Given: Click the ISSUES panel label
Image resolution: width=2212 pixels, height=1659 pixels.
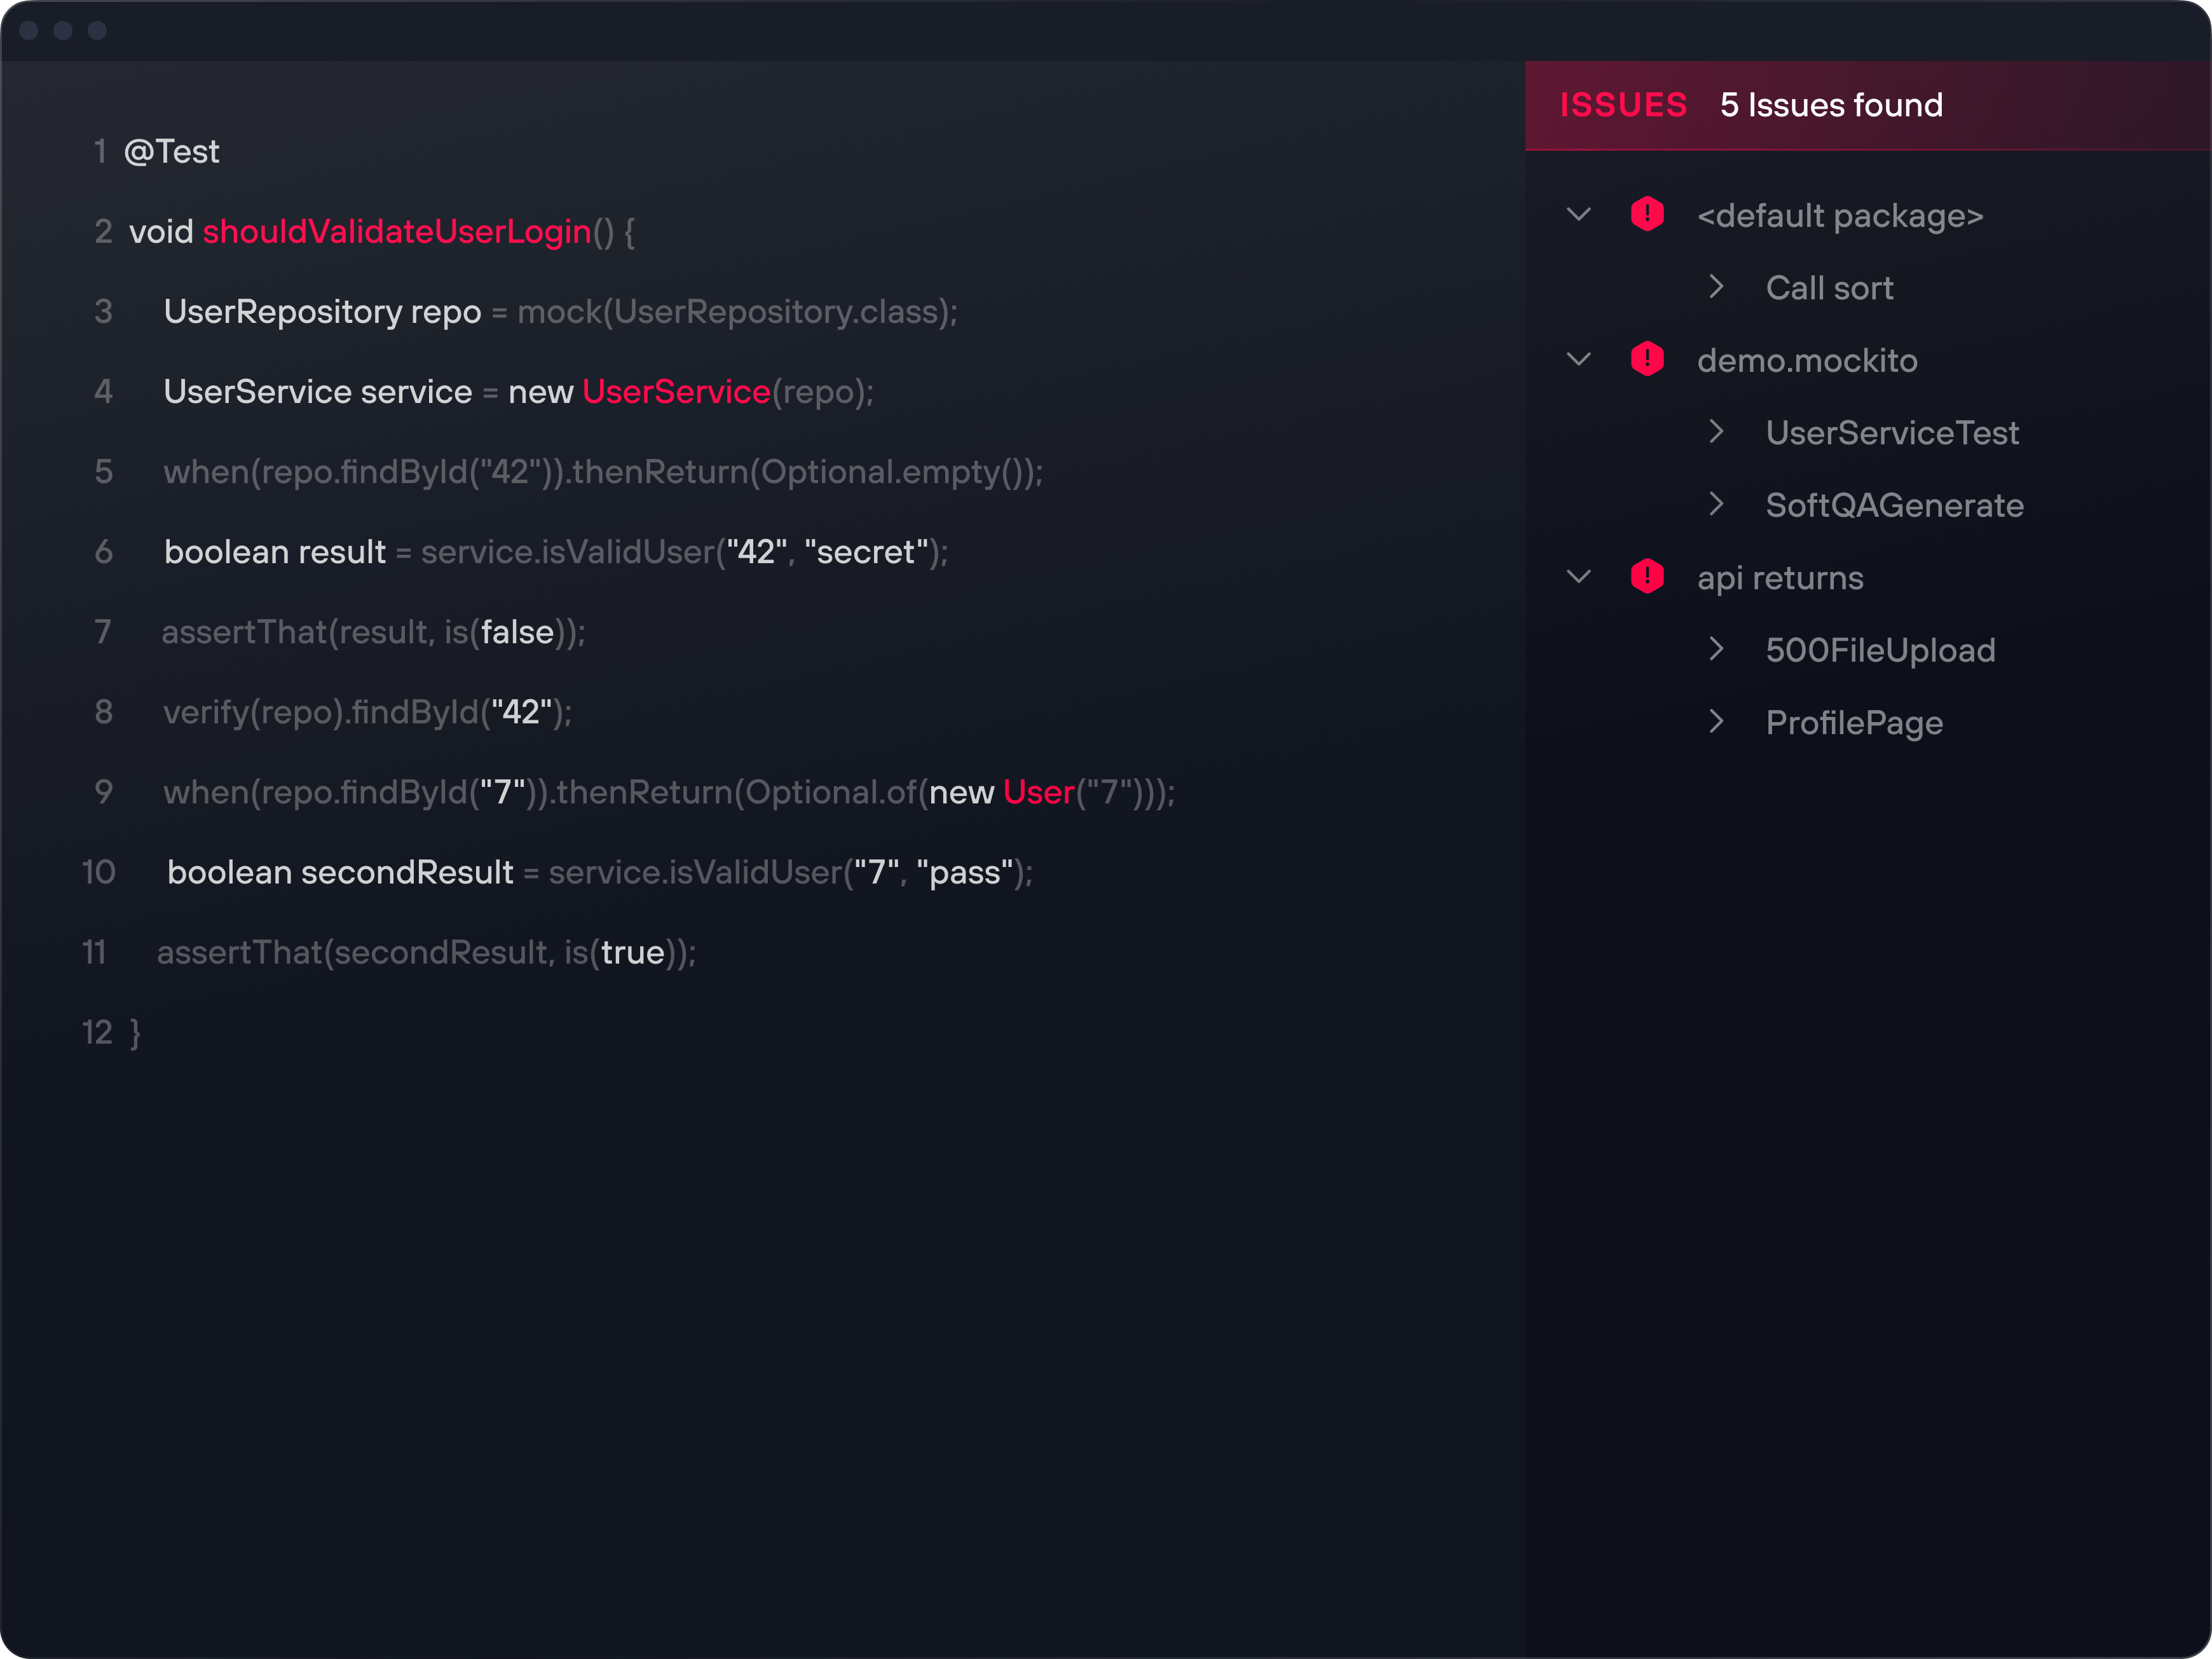Looking at the screenshot, I should coord(1622,104).
